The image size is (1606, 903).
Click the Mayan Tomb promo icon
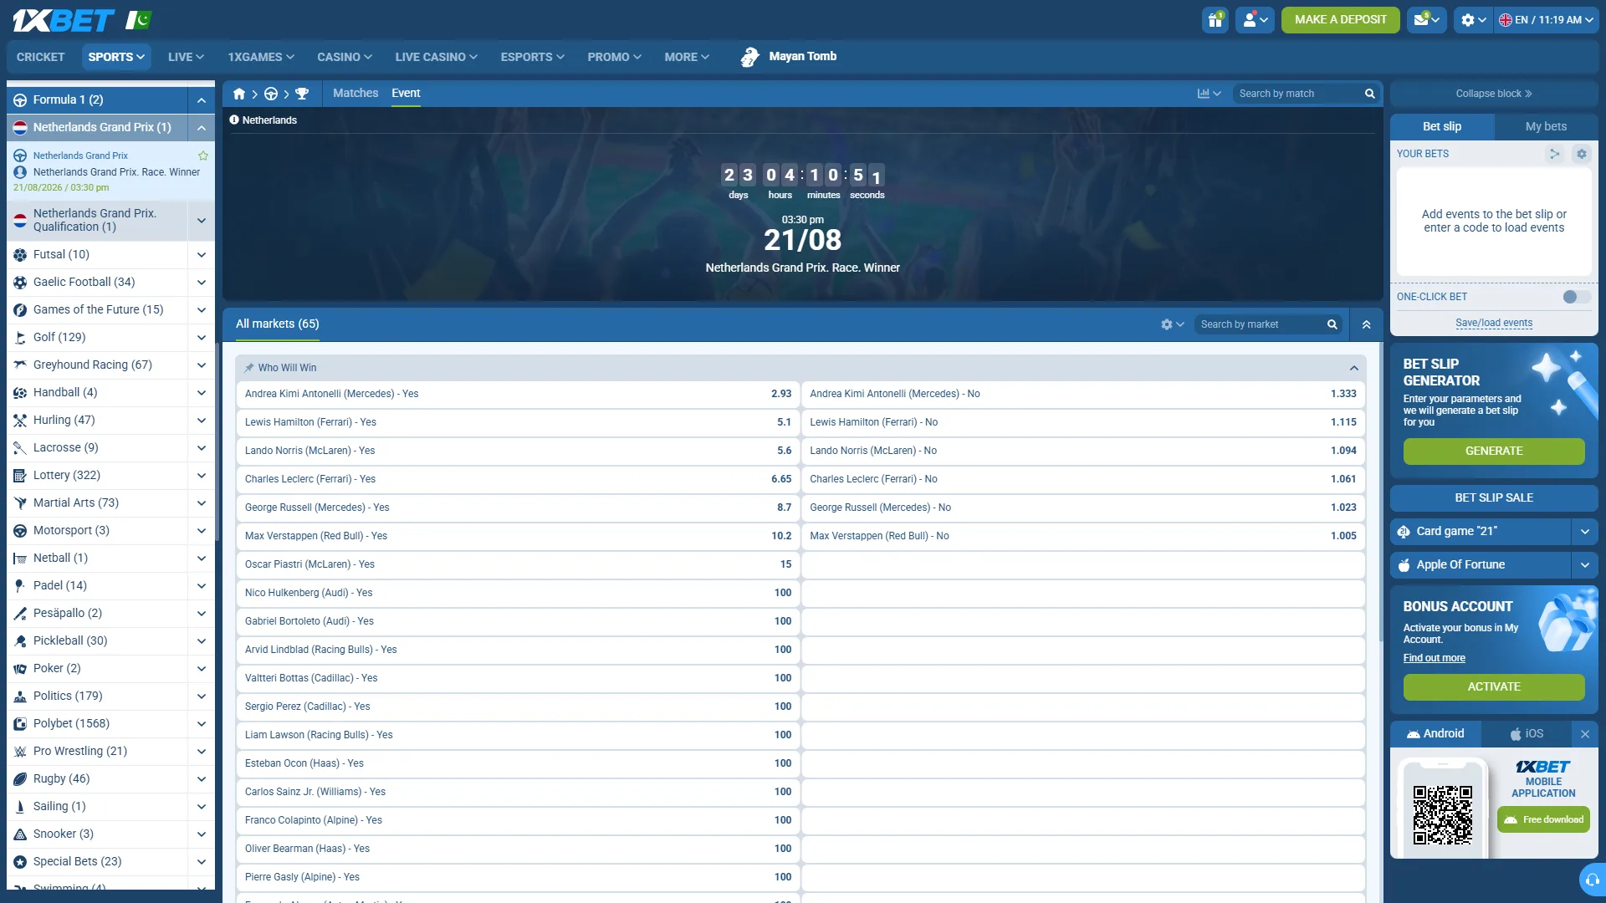click(x=750, y=57)
